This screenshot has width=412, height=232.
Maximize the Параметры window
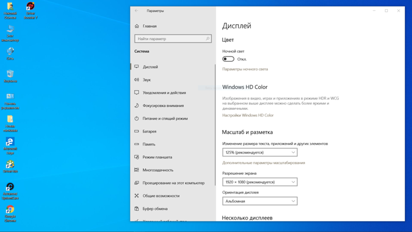click(386, 11)
